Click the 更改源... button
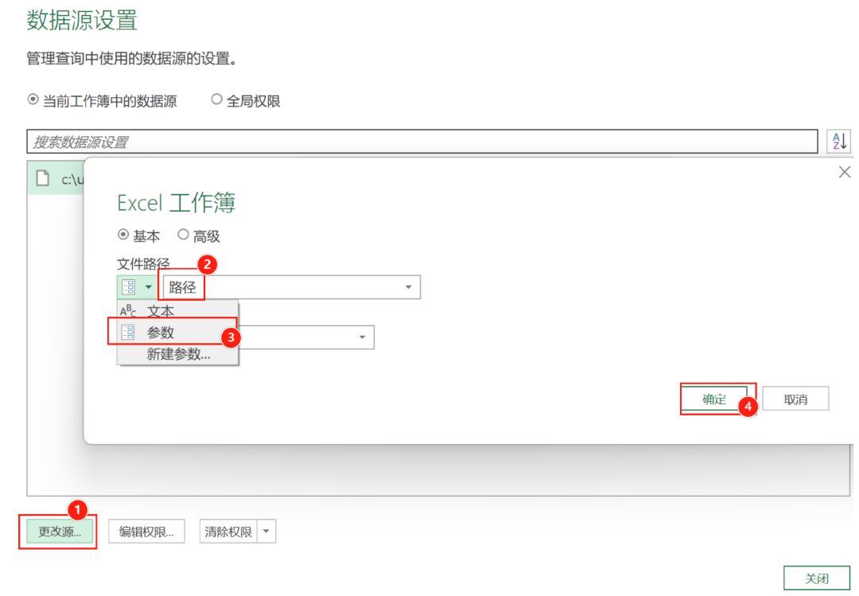This screenshot has height=596, width=859. pos(60,532)
